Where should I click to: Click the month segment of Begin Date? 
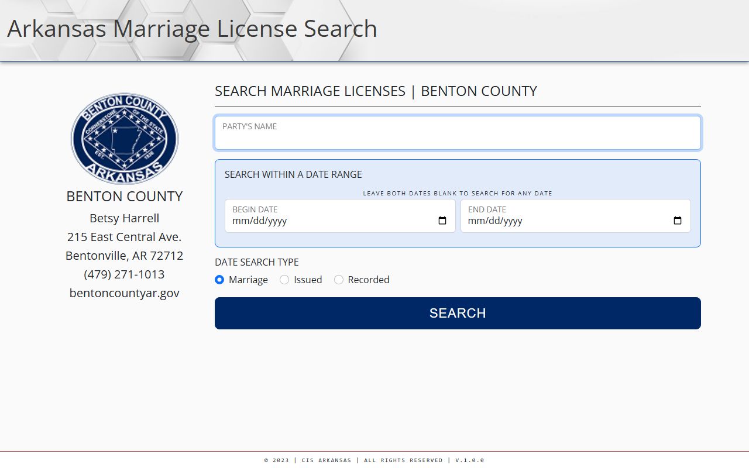pos(240,221)
